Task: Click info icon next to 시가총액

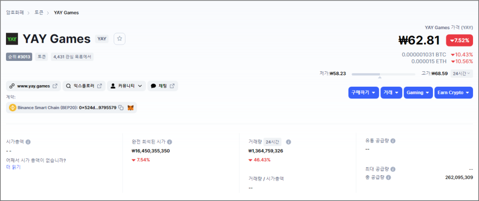Action: coord(28,142)
